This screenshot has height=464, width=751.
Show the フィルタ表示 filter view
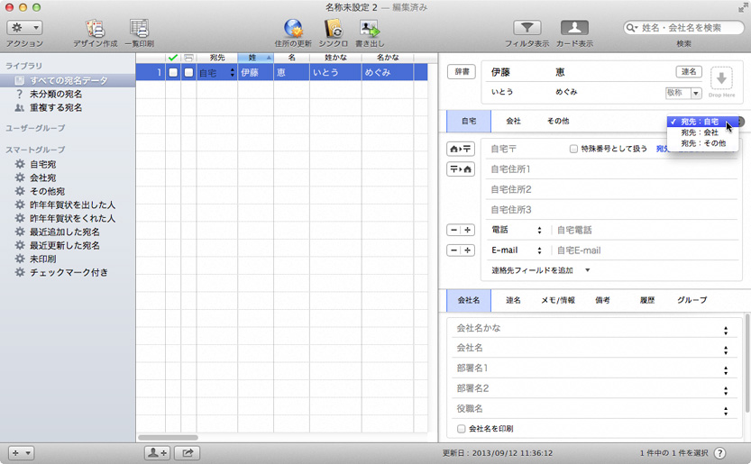pos(527,28)
